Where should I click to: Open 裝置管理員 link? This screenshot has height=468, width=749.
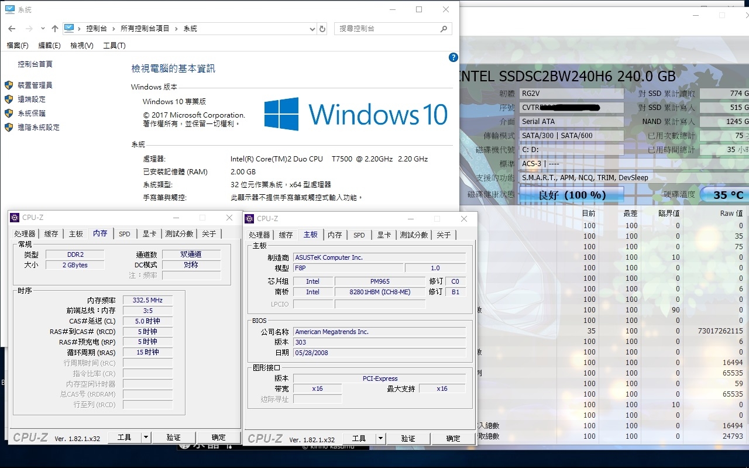[x=35, y=85]
